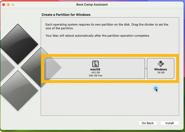Click the Boot Camp Assistant window title

92,5
